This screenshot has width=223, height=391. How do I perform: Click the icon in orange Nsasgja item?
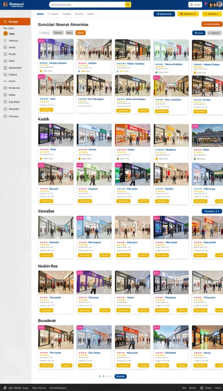pos(5,22)
